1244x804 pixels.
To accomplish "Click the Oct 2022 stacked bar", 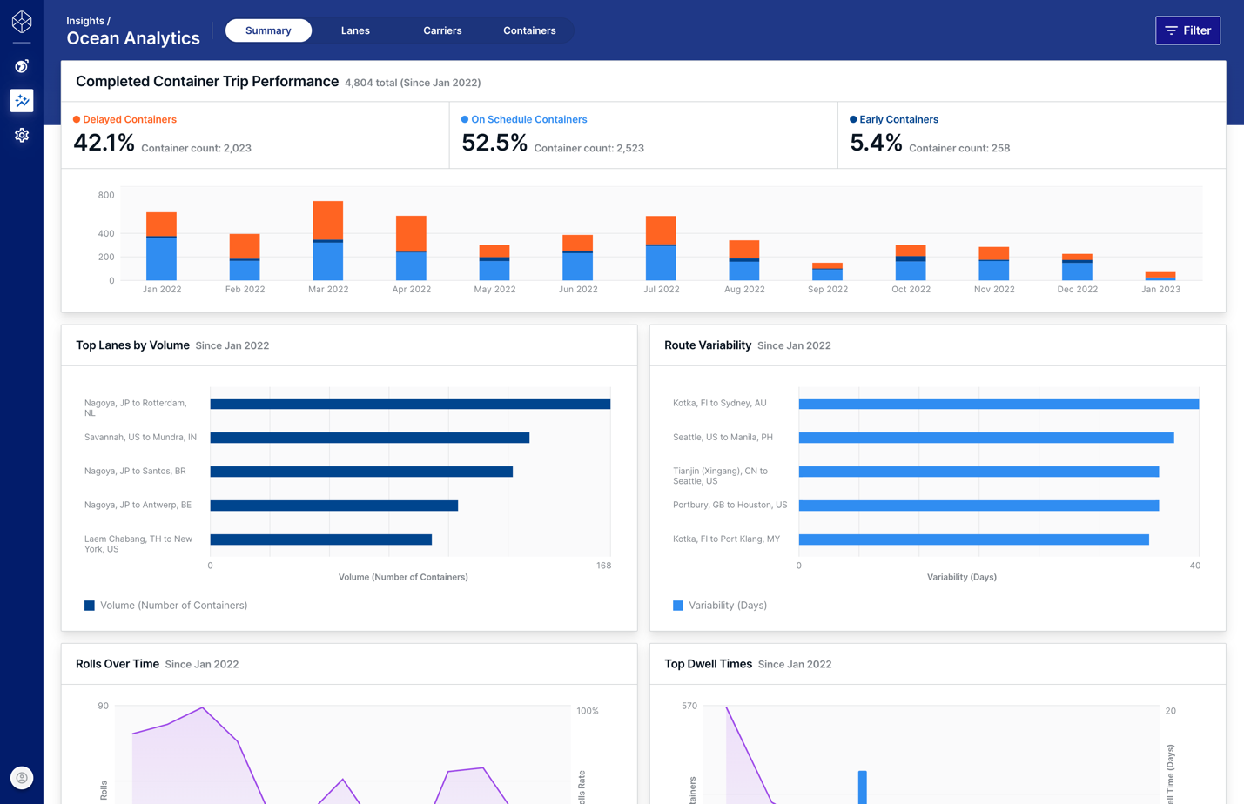I will [x=911, y=263].
